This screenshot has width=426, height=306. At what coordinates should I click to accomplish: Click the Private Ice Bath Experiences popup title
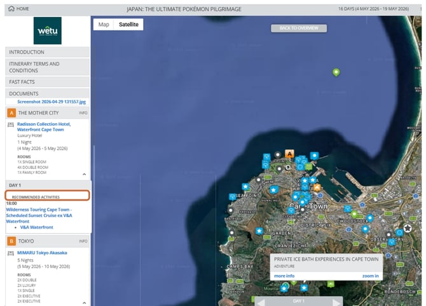click(326, 260)
